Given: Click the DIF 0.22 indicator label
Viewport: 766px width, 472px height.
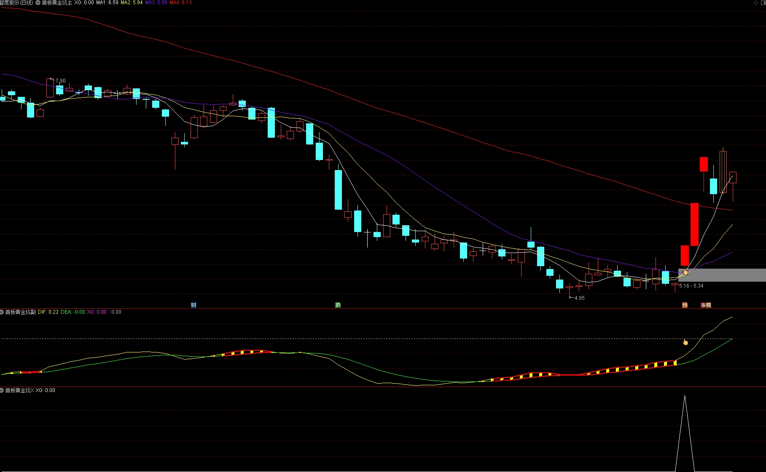Looking at the screenshot, I should [x=48, y=312].
